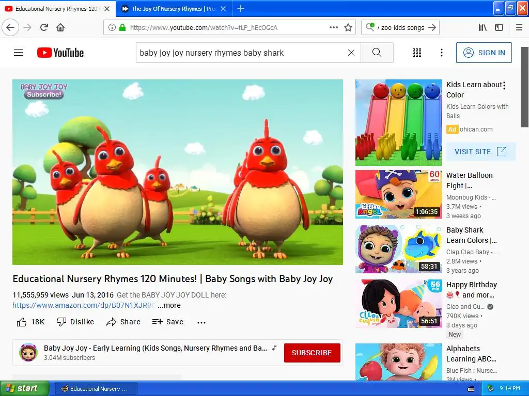The width and height of the screenshot is (529, 396).
Task: Click the ohican.com ad link
Action: click(x=476, y=129)
